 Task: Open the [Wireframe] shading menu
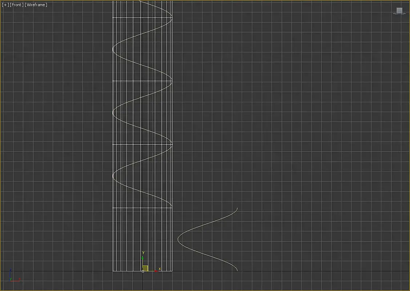coord(36,5)
